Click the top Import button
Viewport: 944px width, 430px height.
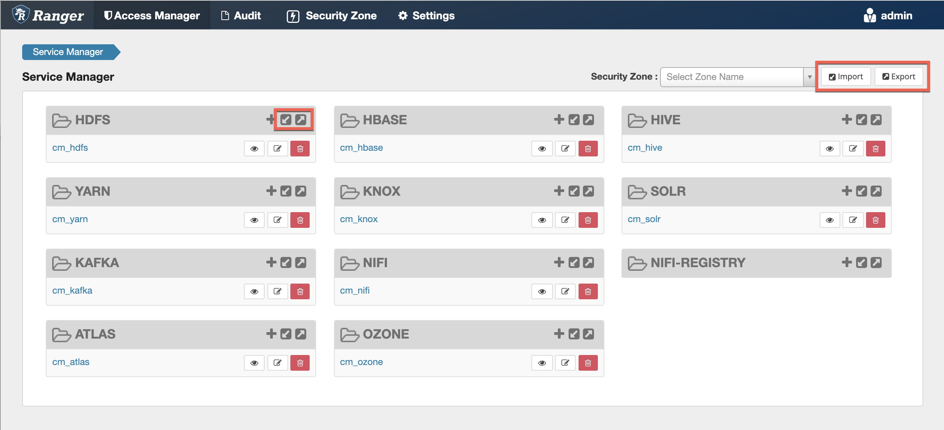846,76
